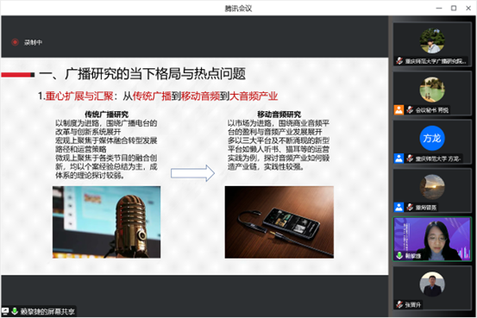Select the sunset avatar participant tile
477x318 pixels.
(x=432, y=190)
